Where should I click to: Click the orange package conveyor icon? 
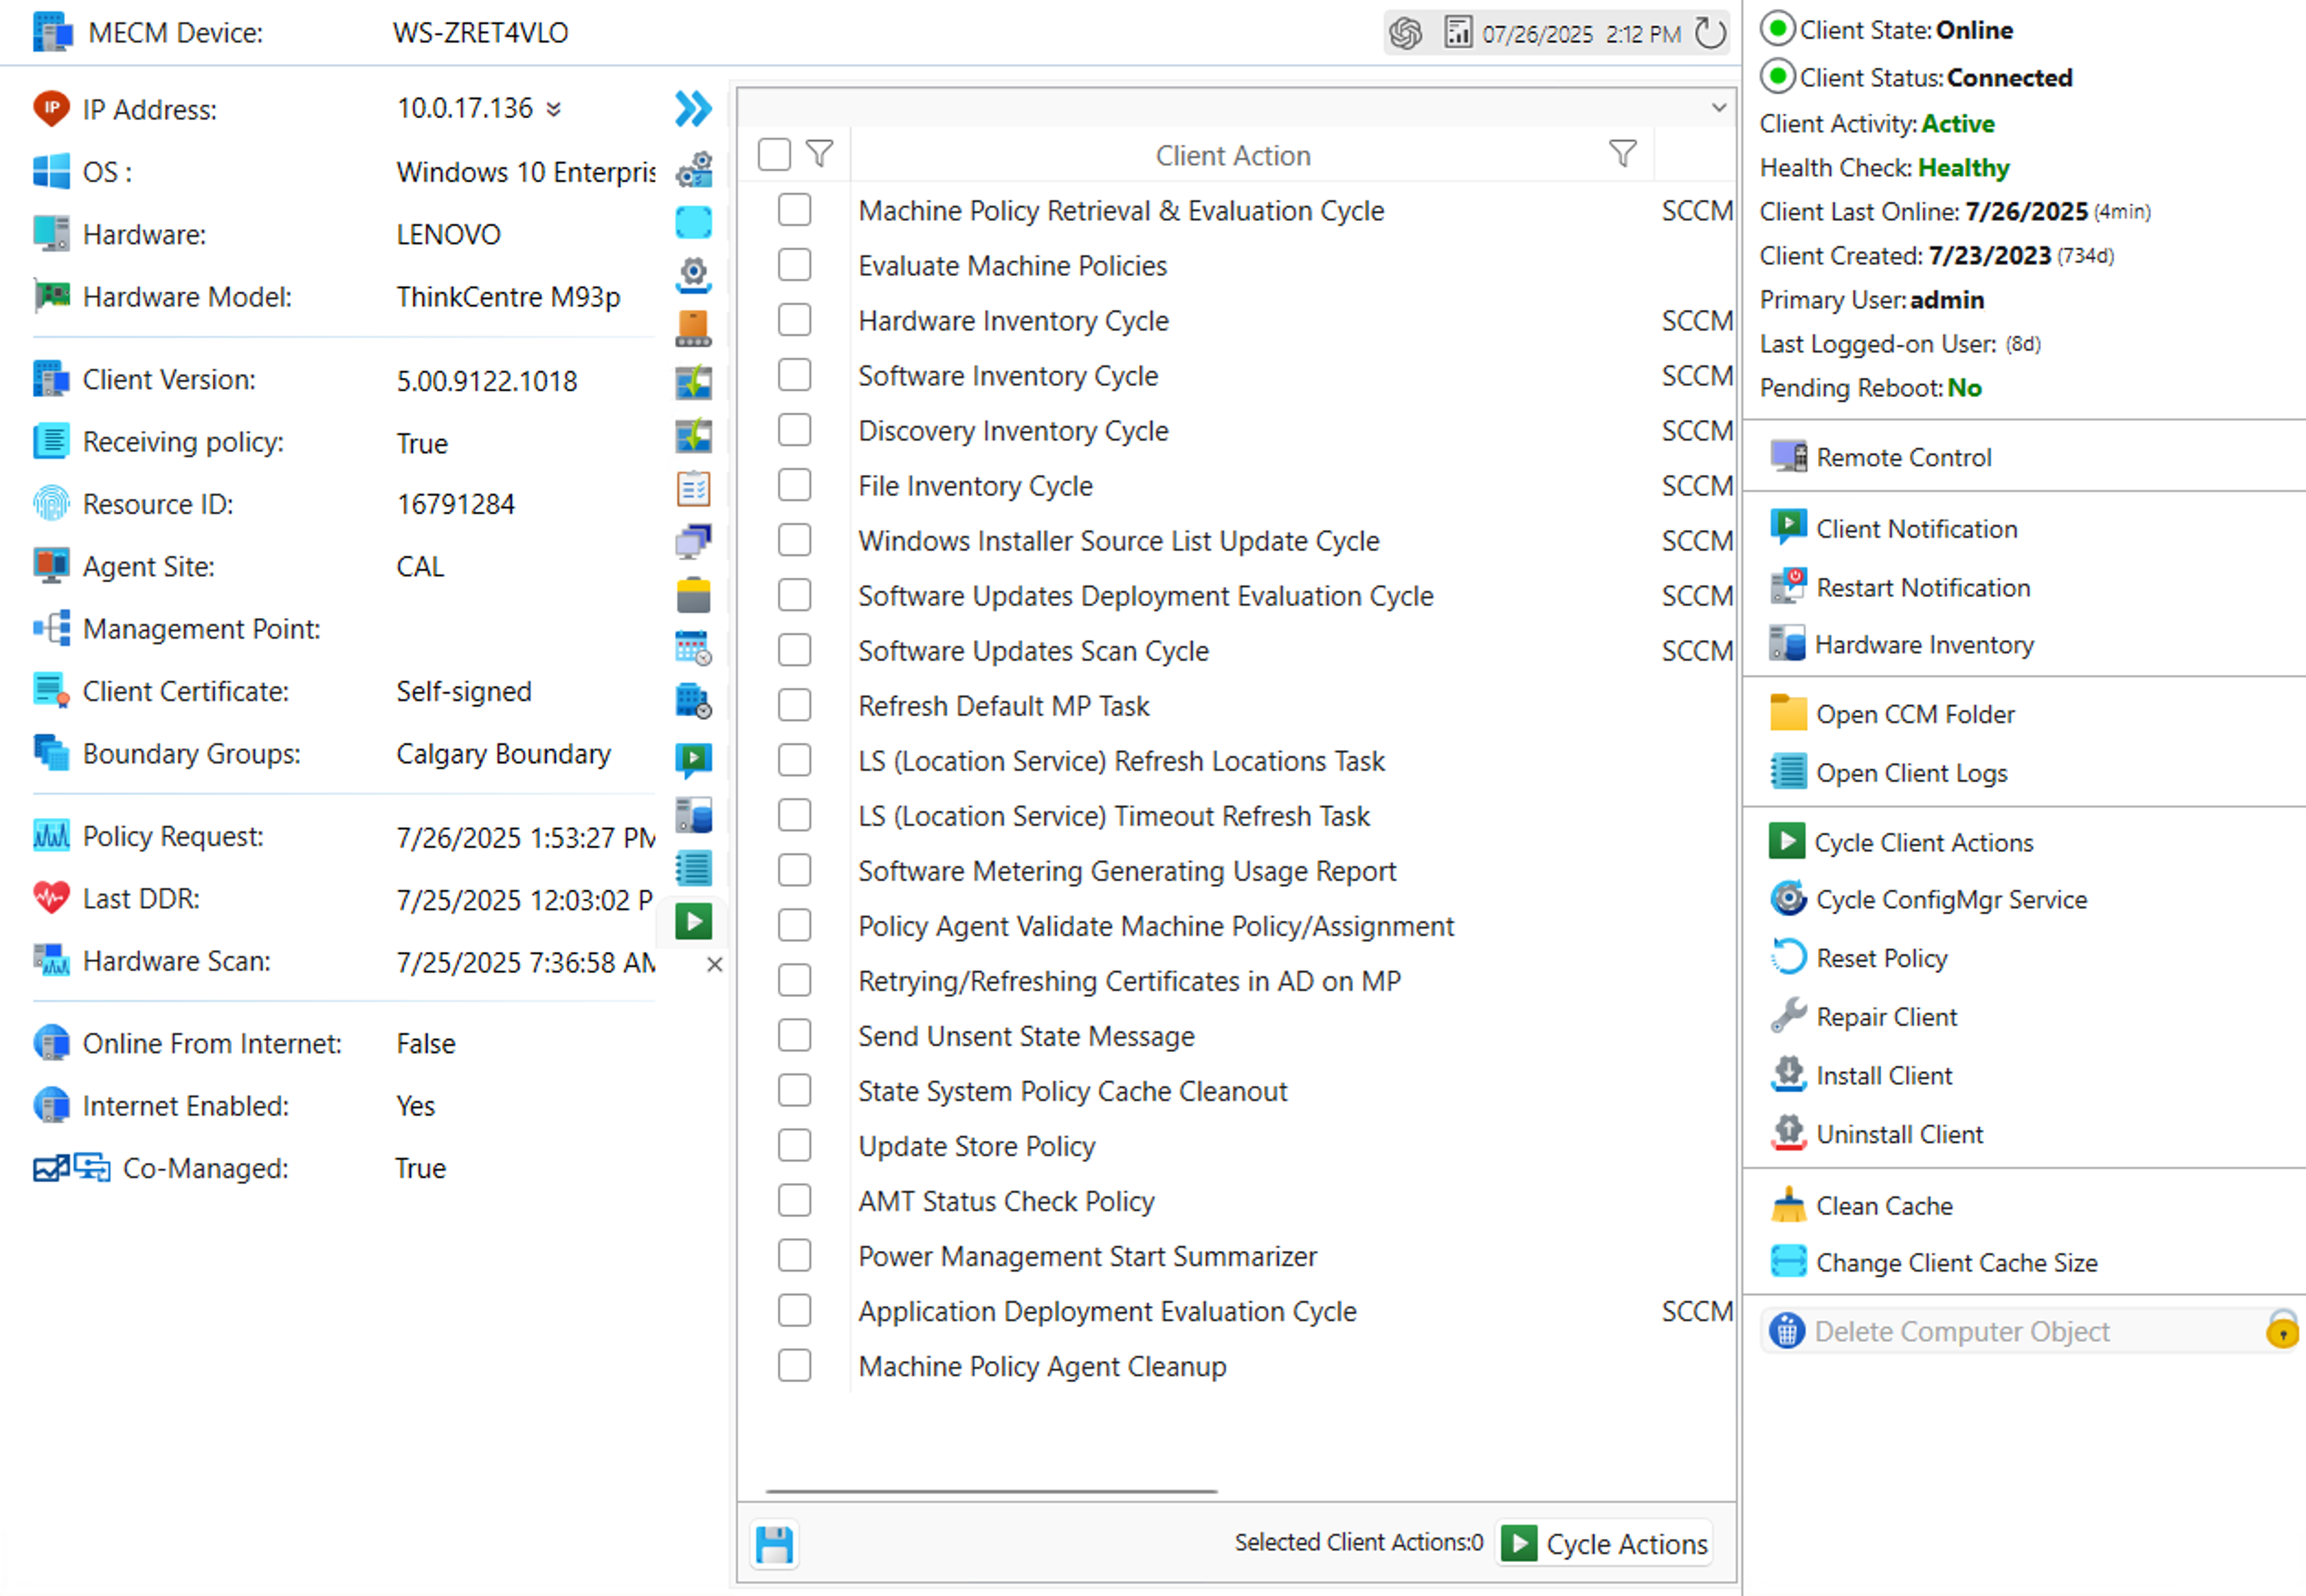(693, 328)
